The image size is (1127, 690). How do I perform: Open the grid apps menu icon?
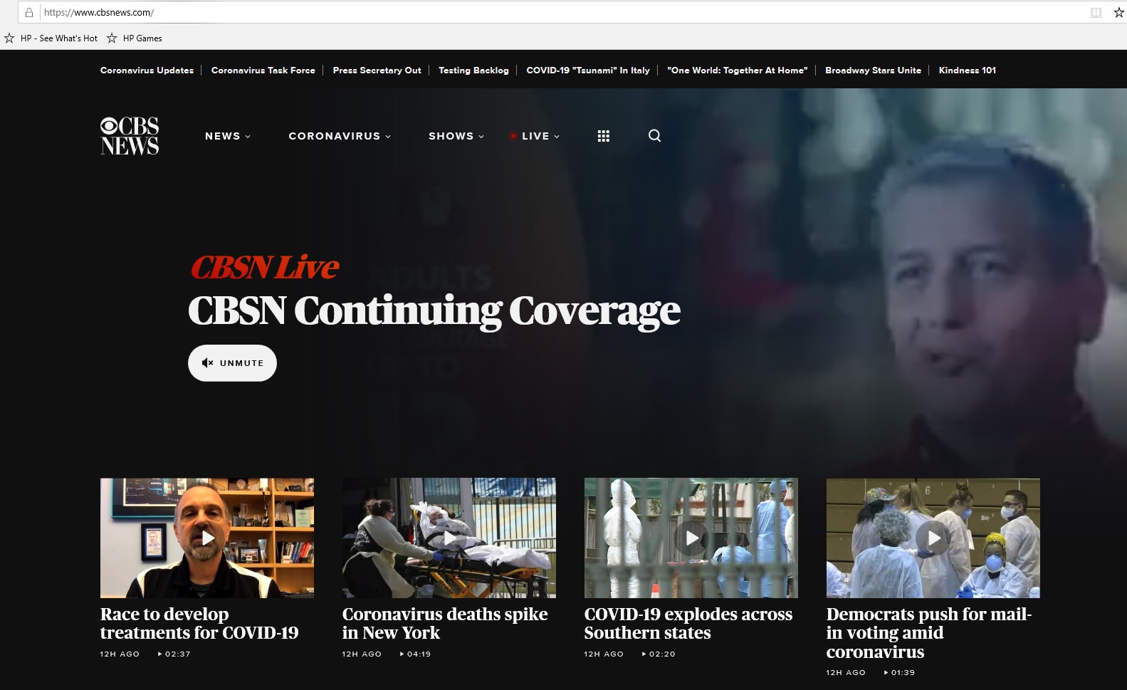click(x=604, y=136)
